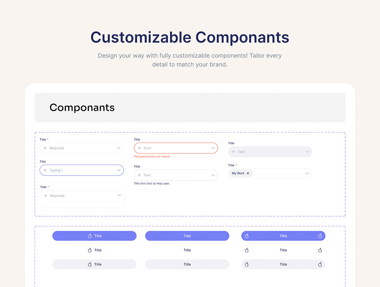Remove the My Work tag
380x287 pixels.
click(248, 173)
